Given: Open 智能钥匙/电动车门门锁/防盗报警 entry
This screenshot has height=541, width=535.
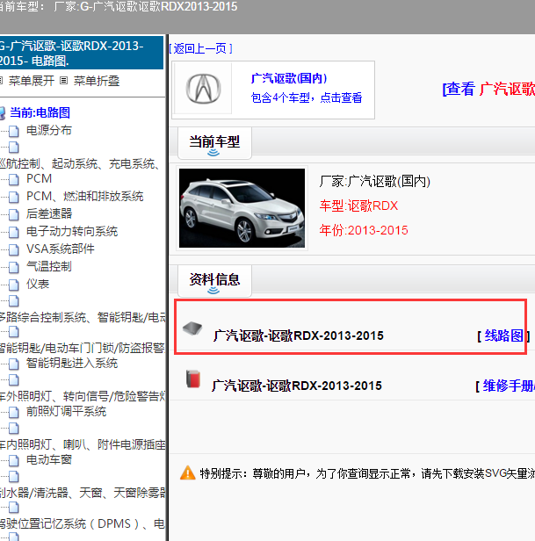Looking at the screenshot, I should tap(83, 348).
